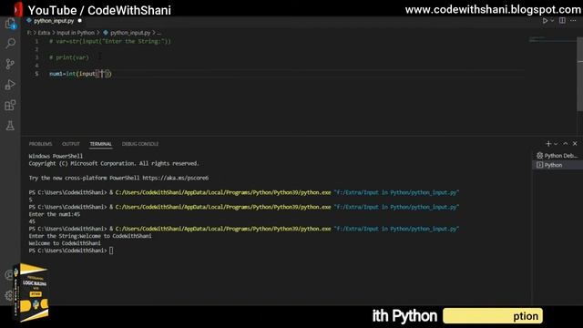Open the Manage settings gear
Viewport: 583px width, 328px height.
coord(9,295)
